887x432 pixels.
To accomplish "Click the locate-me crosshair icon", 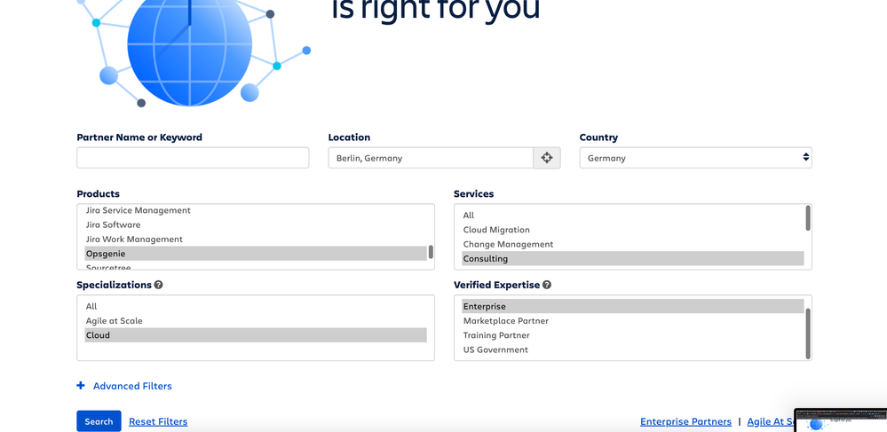I will coord(546,158).
